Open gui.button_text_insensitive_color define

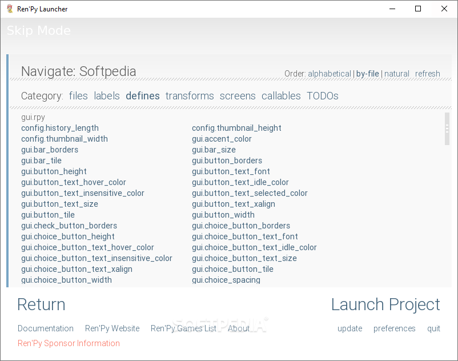(x=83, y=193)
